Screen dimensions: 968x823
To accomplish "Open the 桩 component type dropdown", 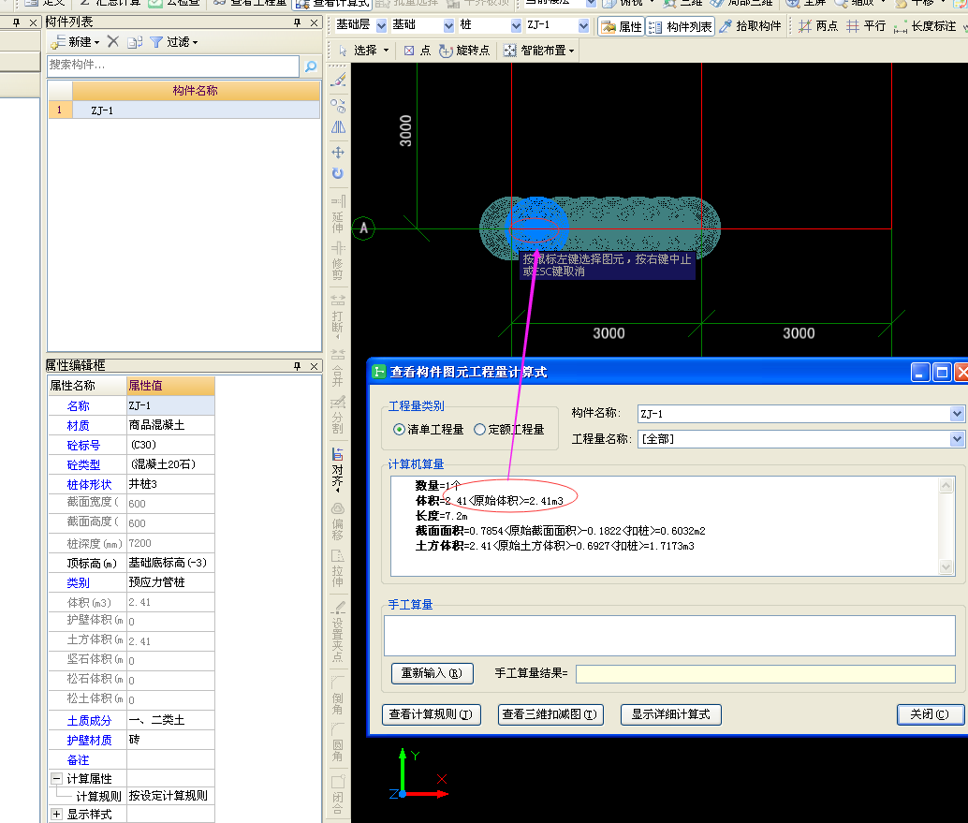I will point(516,26).
